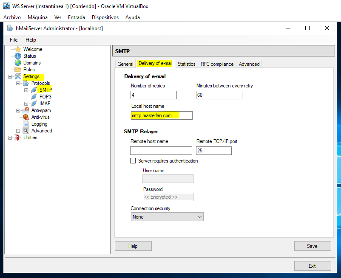
Task: Switch to the General tab
Action: click(x=125, y=64)
